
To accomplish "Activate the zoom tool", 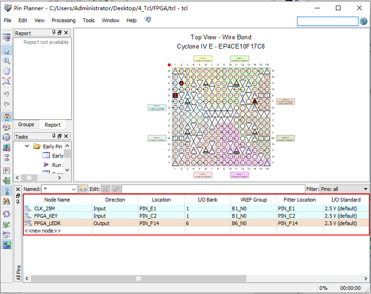I will click(x=6, y=61).
